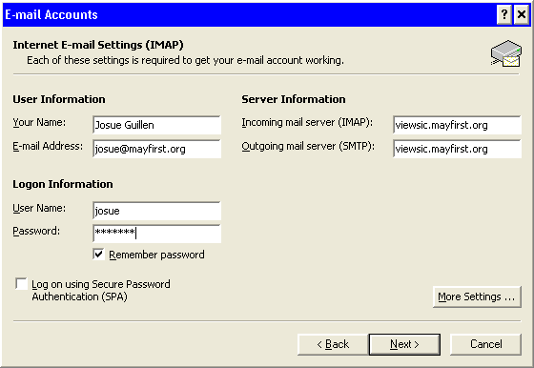Focus the Your Name field

[x=156, y=125]
